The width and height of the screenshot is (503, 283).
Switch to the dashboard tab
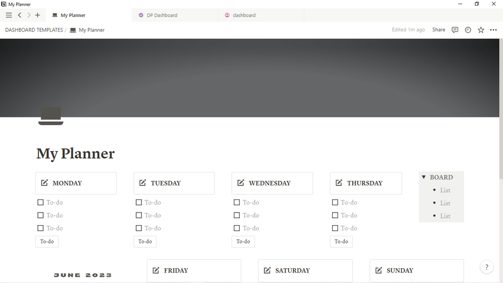(244, 15)
